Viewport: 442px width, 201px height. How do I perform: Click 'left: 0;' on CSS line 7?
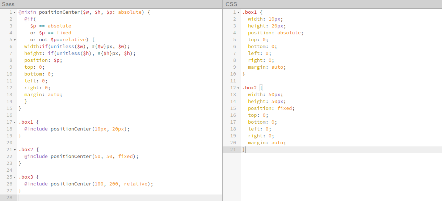tap(260, 53)
